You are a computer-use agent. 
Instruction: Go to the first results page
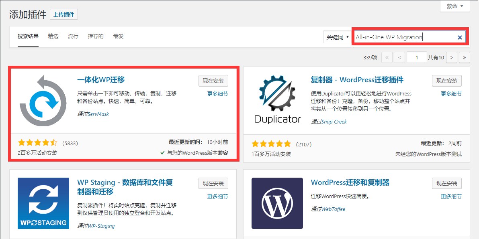tap(387, 57)
